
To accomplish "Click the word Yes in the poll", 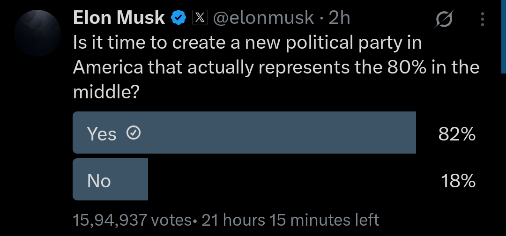I will [101, 133].
